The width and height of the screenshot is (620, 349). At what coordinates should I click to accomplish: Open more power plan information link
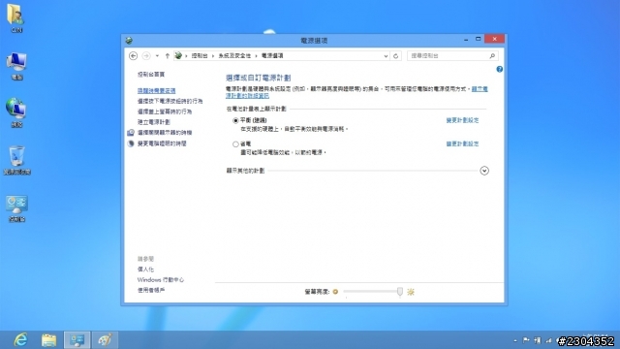coord(247,95)
